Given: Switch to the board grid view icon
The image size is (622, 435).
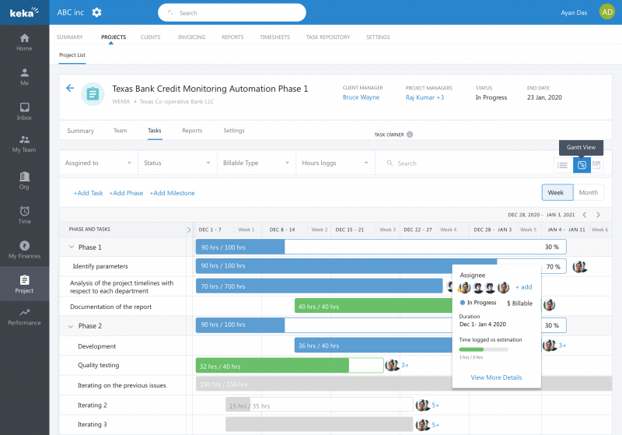Looking at the screenshot, I should pos(597,165).
